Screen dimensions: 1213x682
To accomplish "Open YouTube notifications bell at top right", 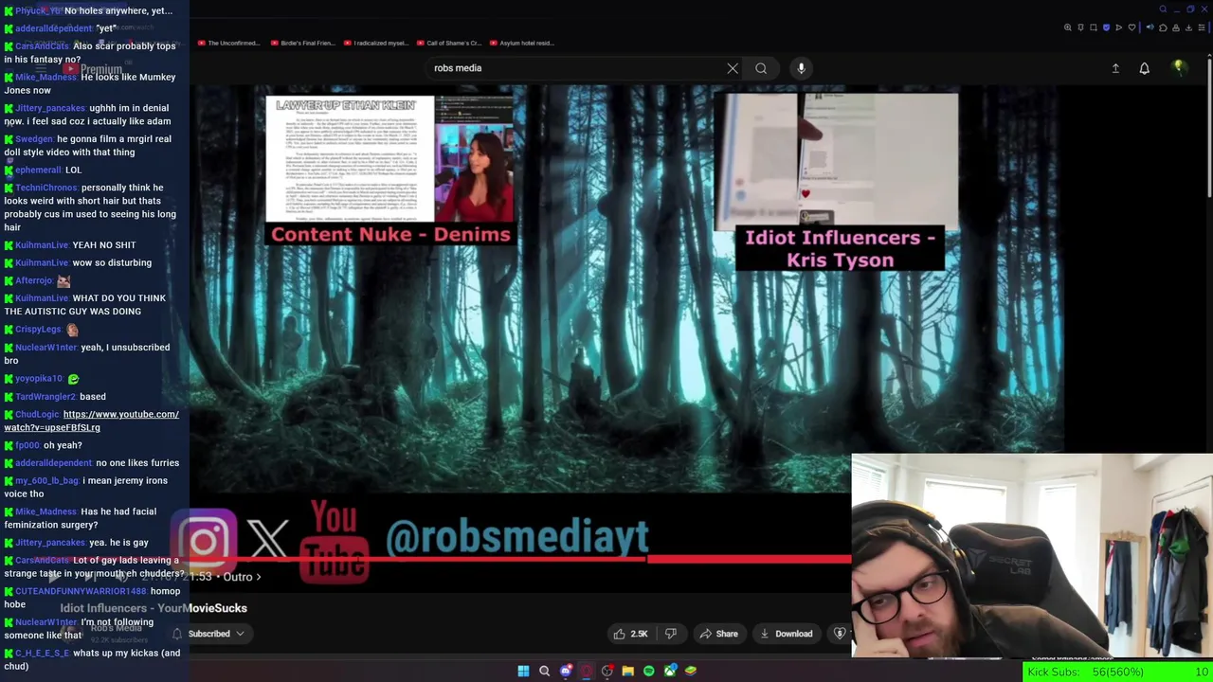I will [1144, 68].
